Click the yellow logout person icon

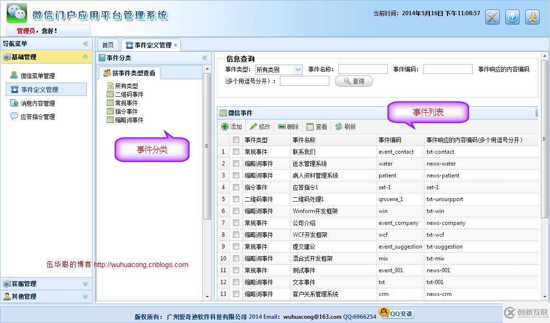coord(532,17)
